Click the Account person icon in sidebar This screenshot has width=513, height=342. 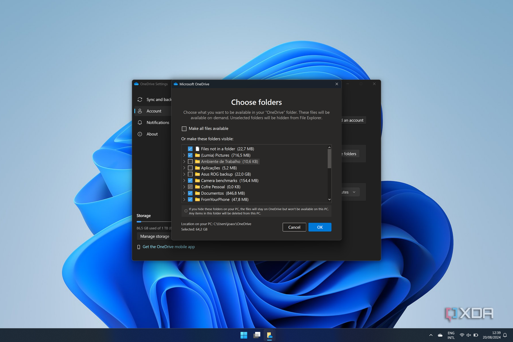(141, 111)
